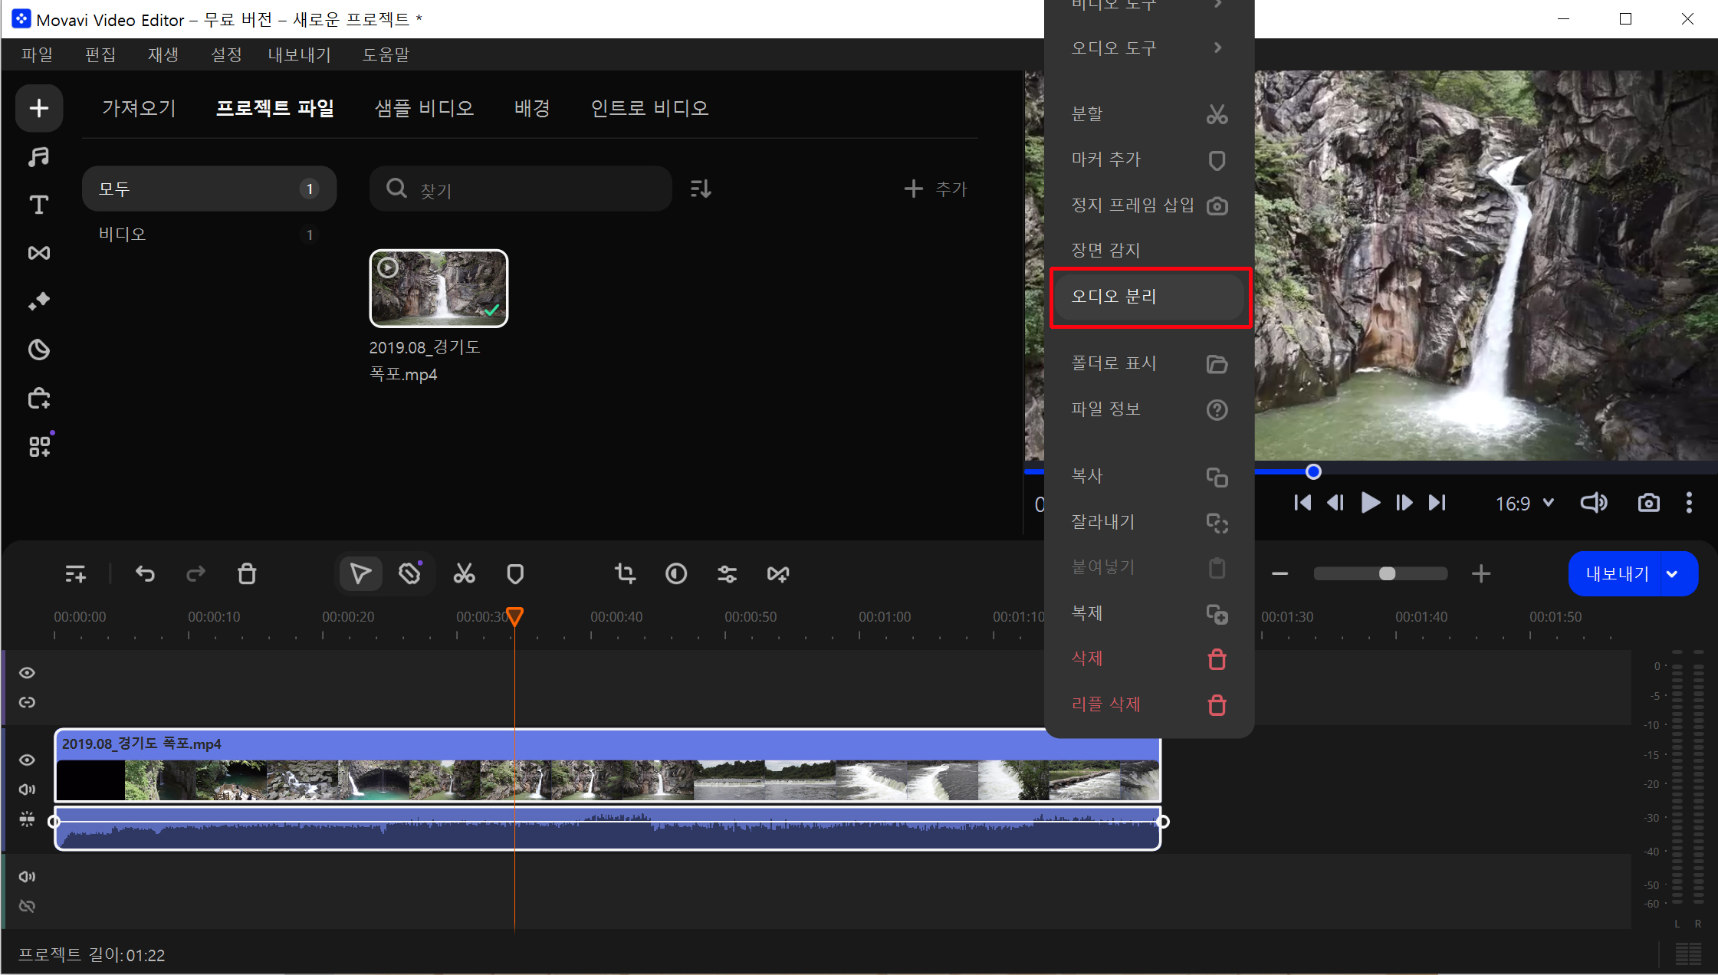Open the export options dropdown arrow

coord(1673,573)
